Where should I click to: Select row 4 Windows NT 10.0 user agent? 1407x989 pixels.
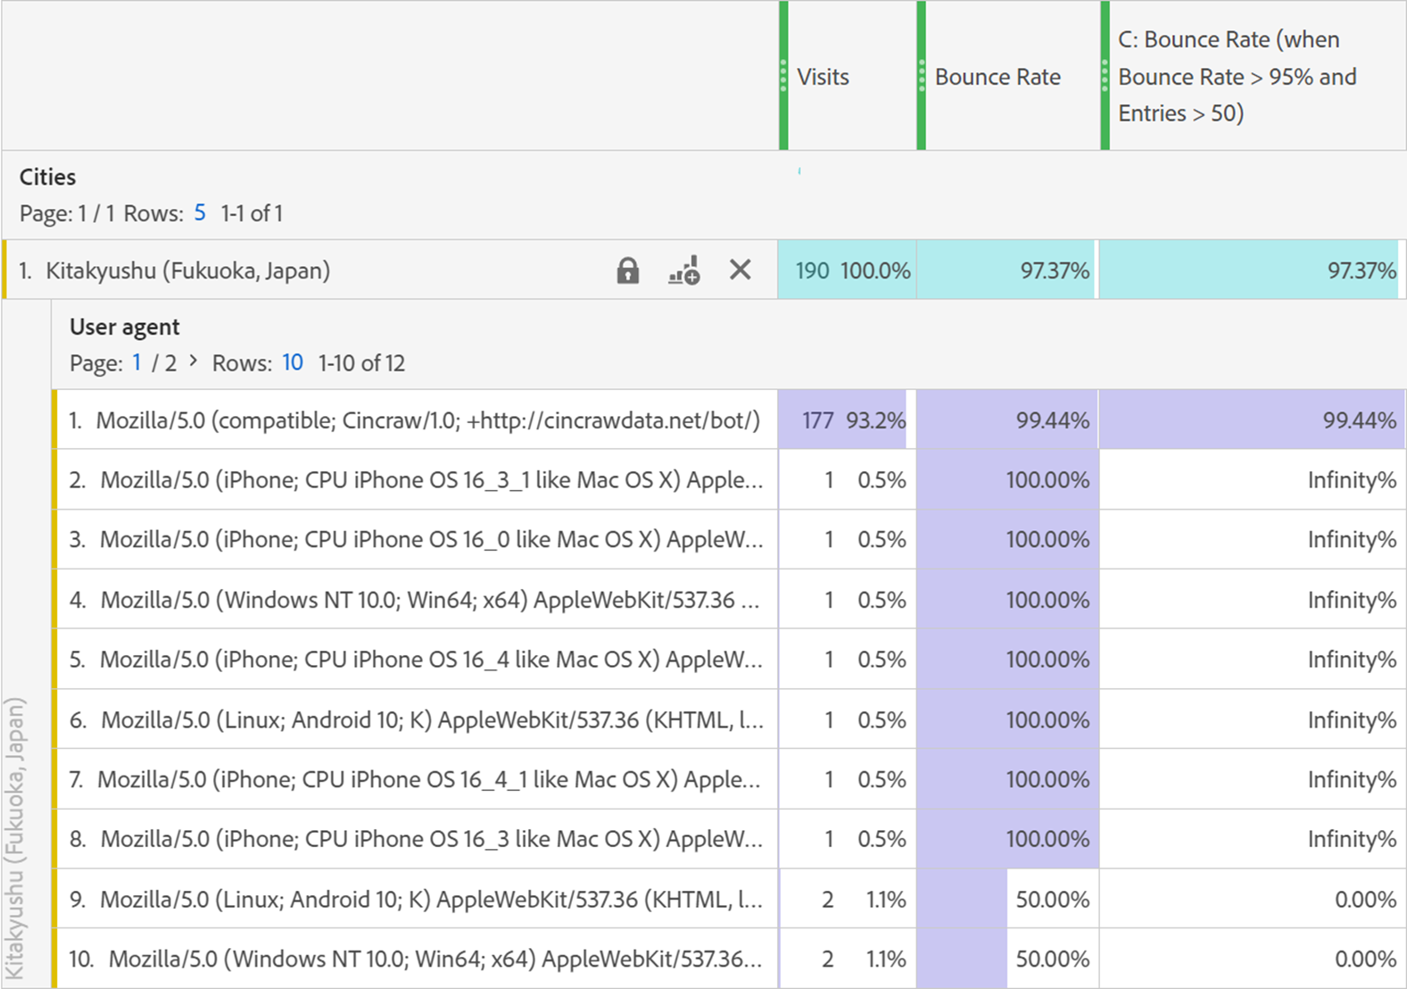tap(415, 600)
